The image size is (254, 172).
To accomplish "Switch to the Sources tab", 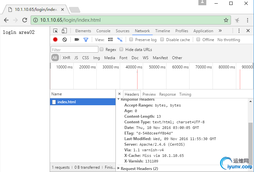I will click(122, 31).
